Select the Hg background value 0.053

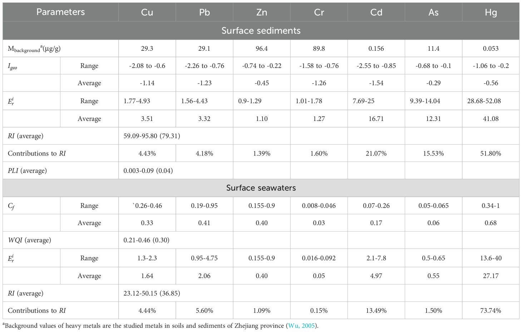tap(491, 49)
